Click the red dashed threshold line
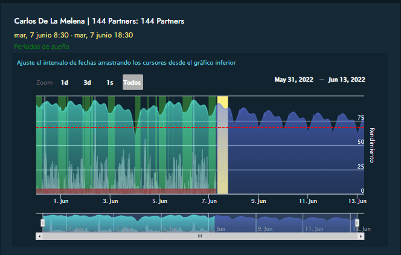 pyautogui.click(x=200, y=127)
